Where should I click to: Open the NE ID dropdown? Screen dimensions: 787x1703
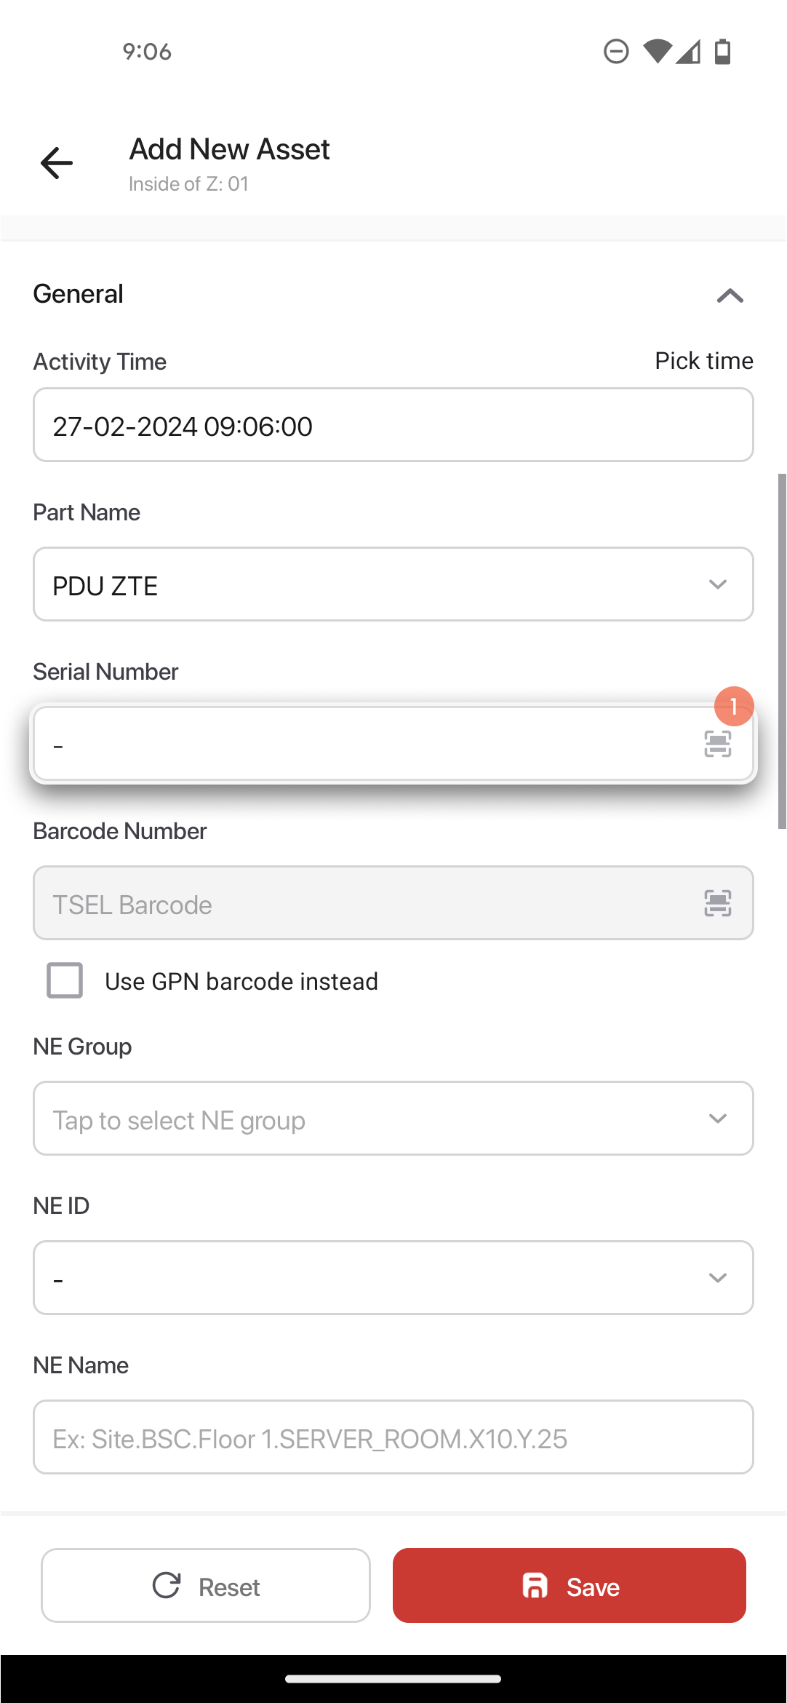click(393, 1278)
